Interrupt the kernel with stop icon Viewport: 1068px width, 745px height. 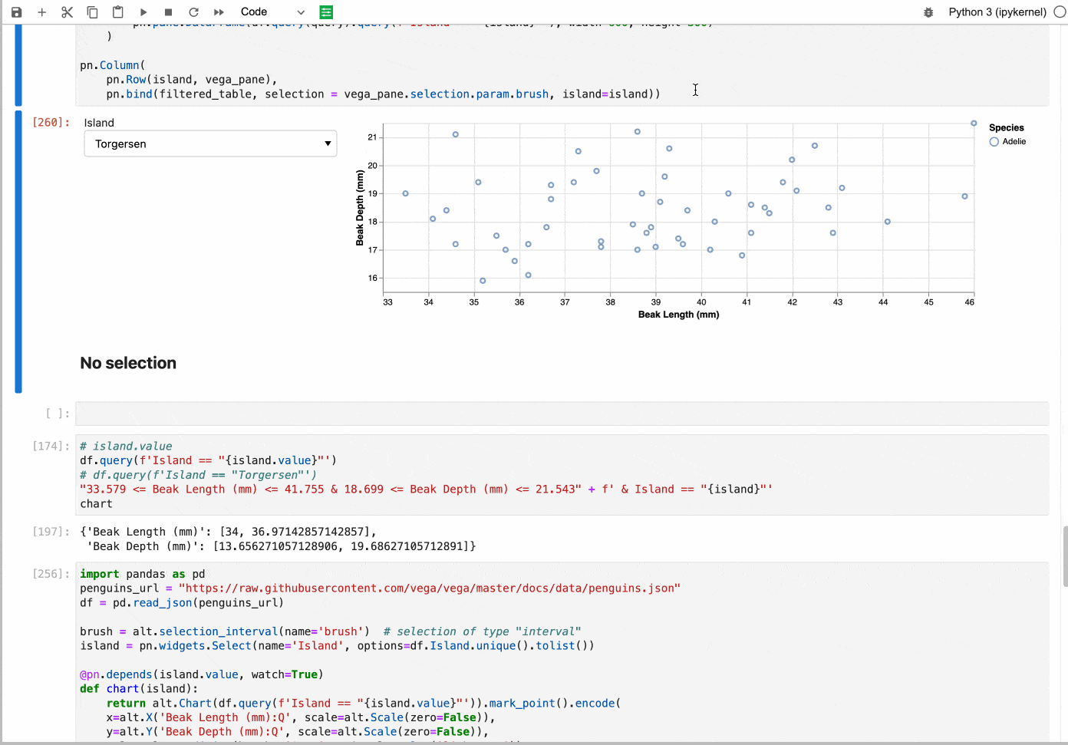click(168, 12)
